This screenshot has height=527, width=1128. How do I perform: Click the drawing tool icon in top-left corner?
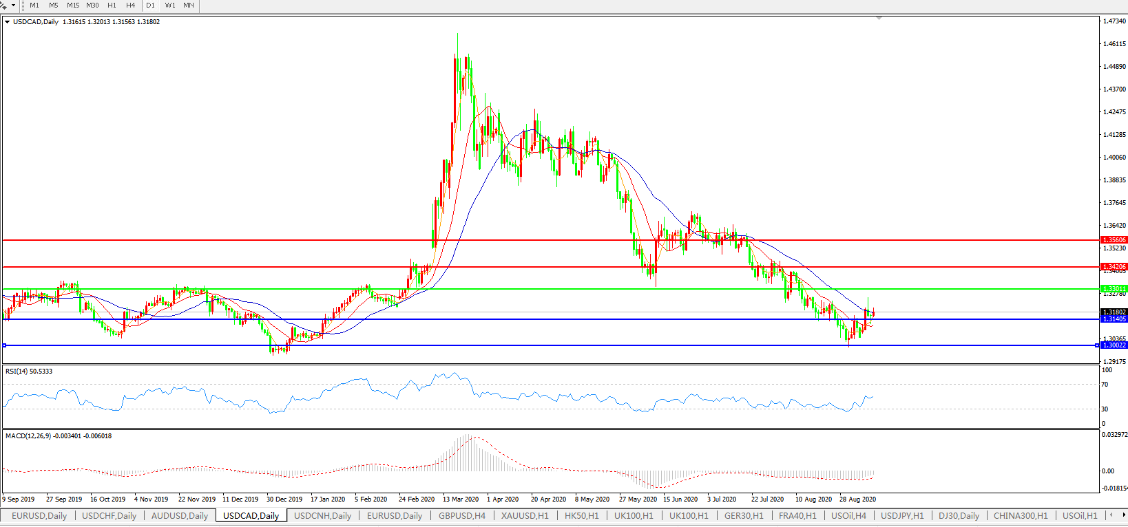[3, 6]
